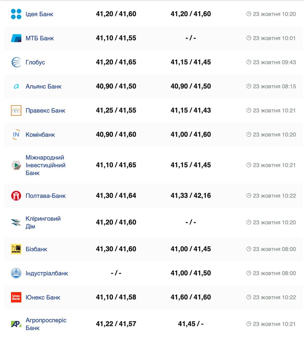Click the Правекс Банк orange logo
The width and height of the screenshot is (304, 338).
(x=16, y=110)
